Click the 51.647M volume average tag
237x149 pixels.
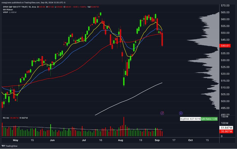[x=226, y=128]
